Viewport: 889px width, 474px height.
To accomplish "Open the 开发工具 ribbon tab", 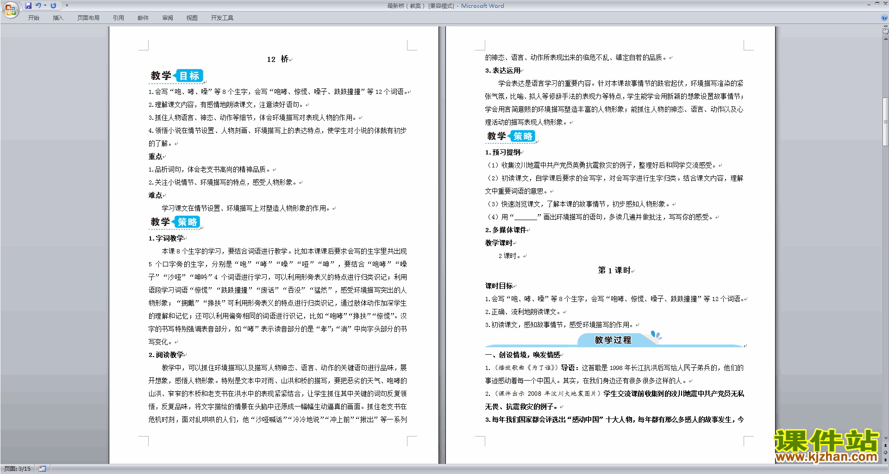I will [222, 18].
